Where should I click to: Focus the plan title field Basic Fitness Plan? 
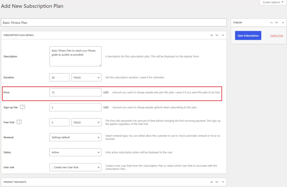click(114, 22)
